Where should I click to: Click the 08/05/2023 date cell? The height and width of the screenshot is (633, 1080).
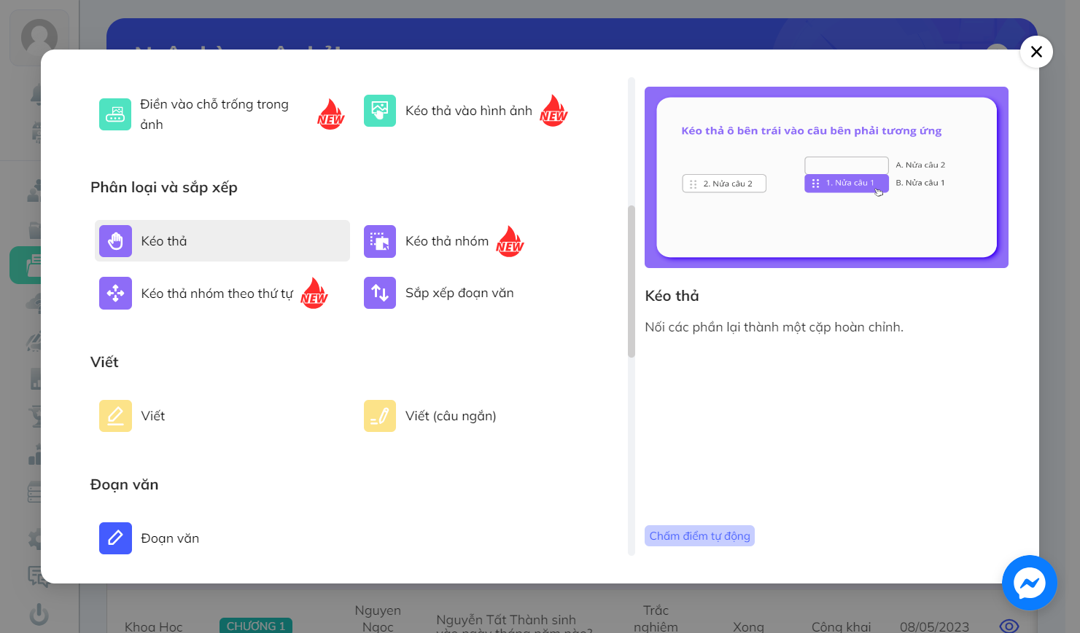[x=934, y=626]
